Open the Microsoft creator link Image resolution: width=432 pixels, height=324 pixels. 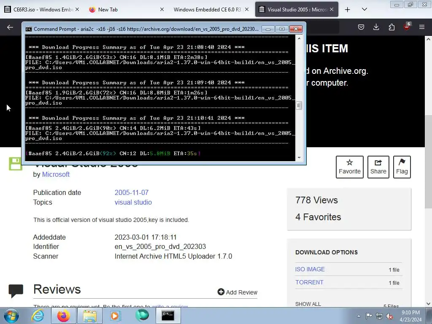(x=56, y=174)
